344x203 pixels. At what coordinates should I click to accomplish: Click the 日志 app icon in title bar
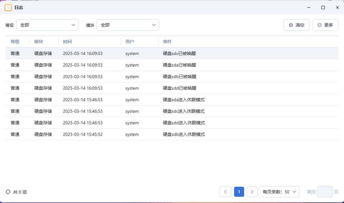(8, 7)
